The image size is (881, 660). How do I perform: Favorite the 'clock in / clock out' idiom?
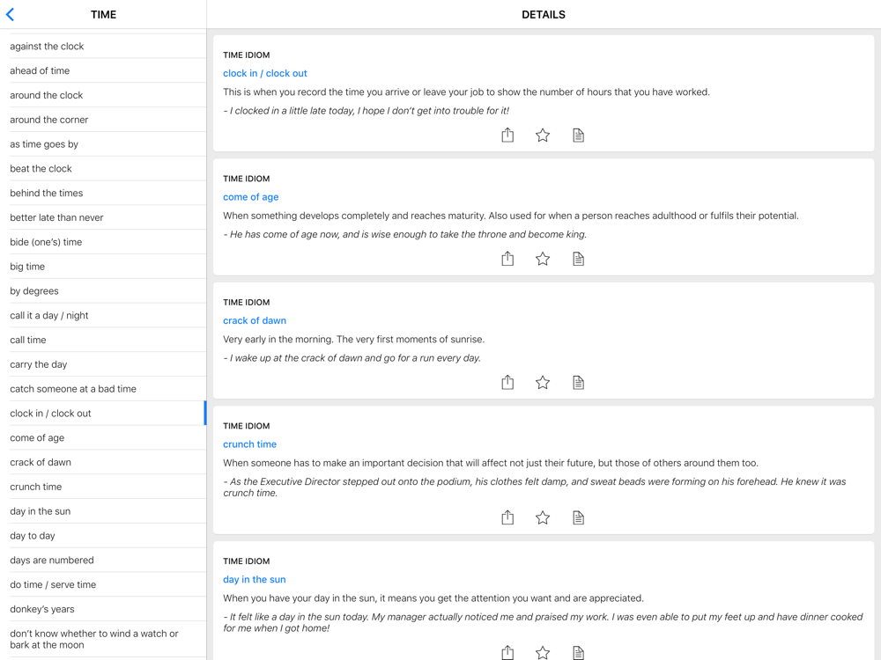pyautogui.click(x=543, y=135)
